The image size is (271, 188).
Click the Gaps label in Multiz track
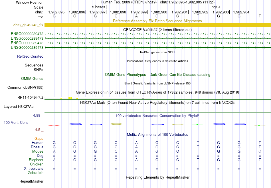point(39,138)
